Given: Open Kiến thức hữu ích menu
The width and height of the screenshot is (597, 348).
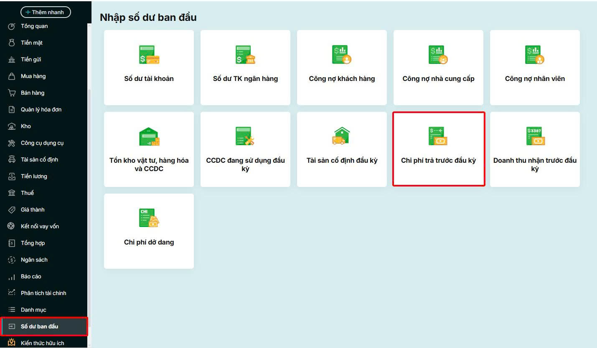Looking at the screenshot, I should pyautogui.click(x=43, y=343).
